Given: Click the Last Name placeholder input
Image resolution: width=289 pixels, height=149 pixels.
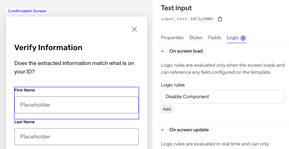Looking at the screenshot, I should (x=76, y=137).
